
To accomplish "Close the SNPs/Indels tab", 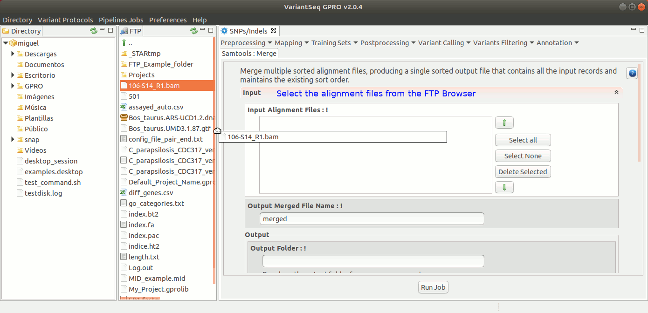I will 274,31.
